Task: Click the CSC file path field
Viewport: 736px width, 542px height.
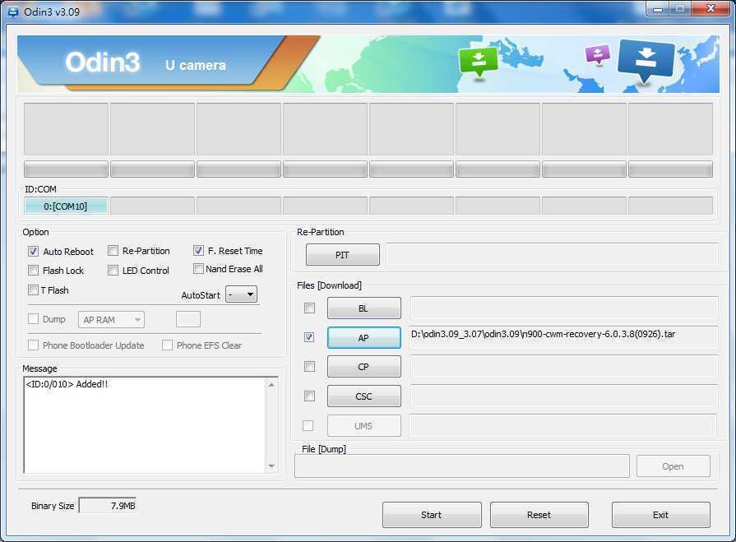Action: tap(564, 396)
